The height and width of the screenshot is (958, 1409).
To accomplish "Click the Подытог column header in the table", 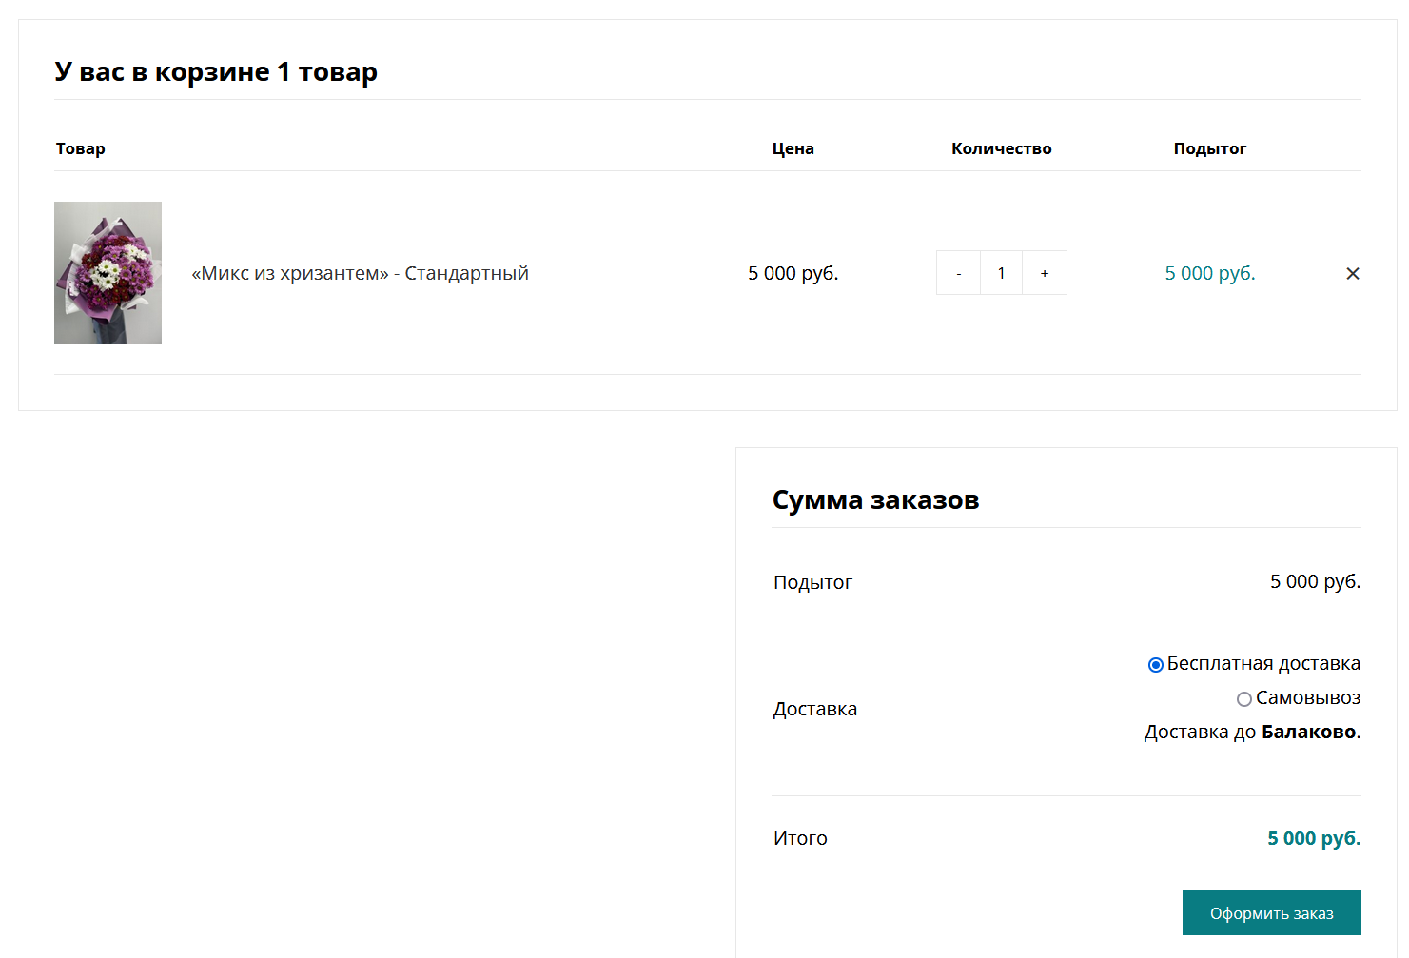I will [x=1209, y=148].
